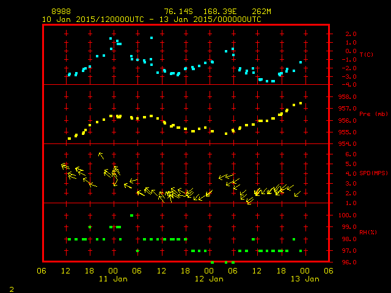Click the Pre (mb) pressure axis label
The height and width of the screenshot is (293, 391).
point(373,114)
